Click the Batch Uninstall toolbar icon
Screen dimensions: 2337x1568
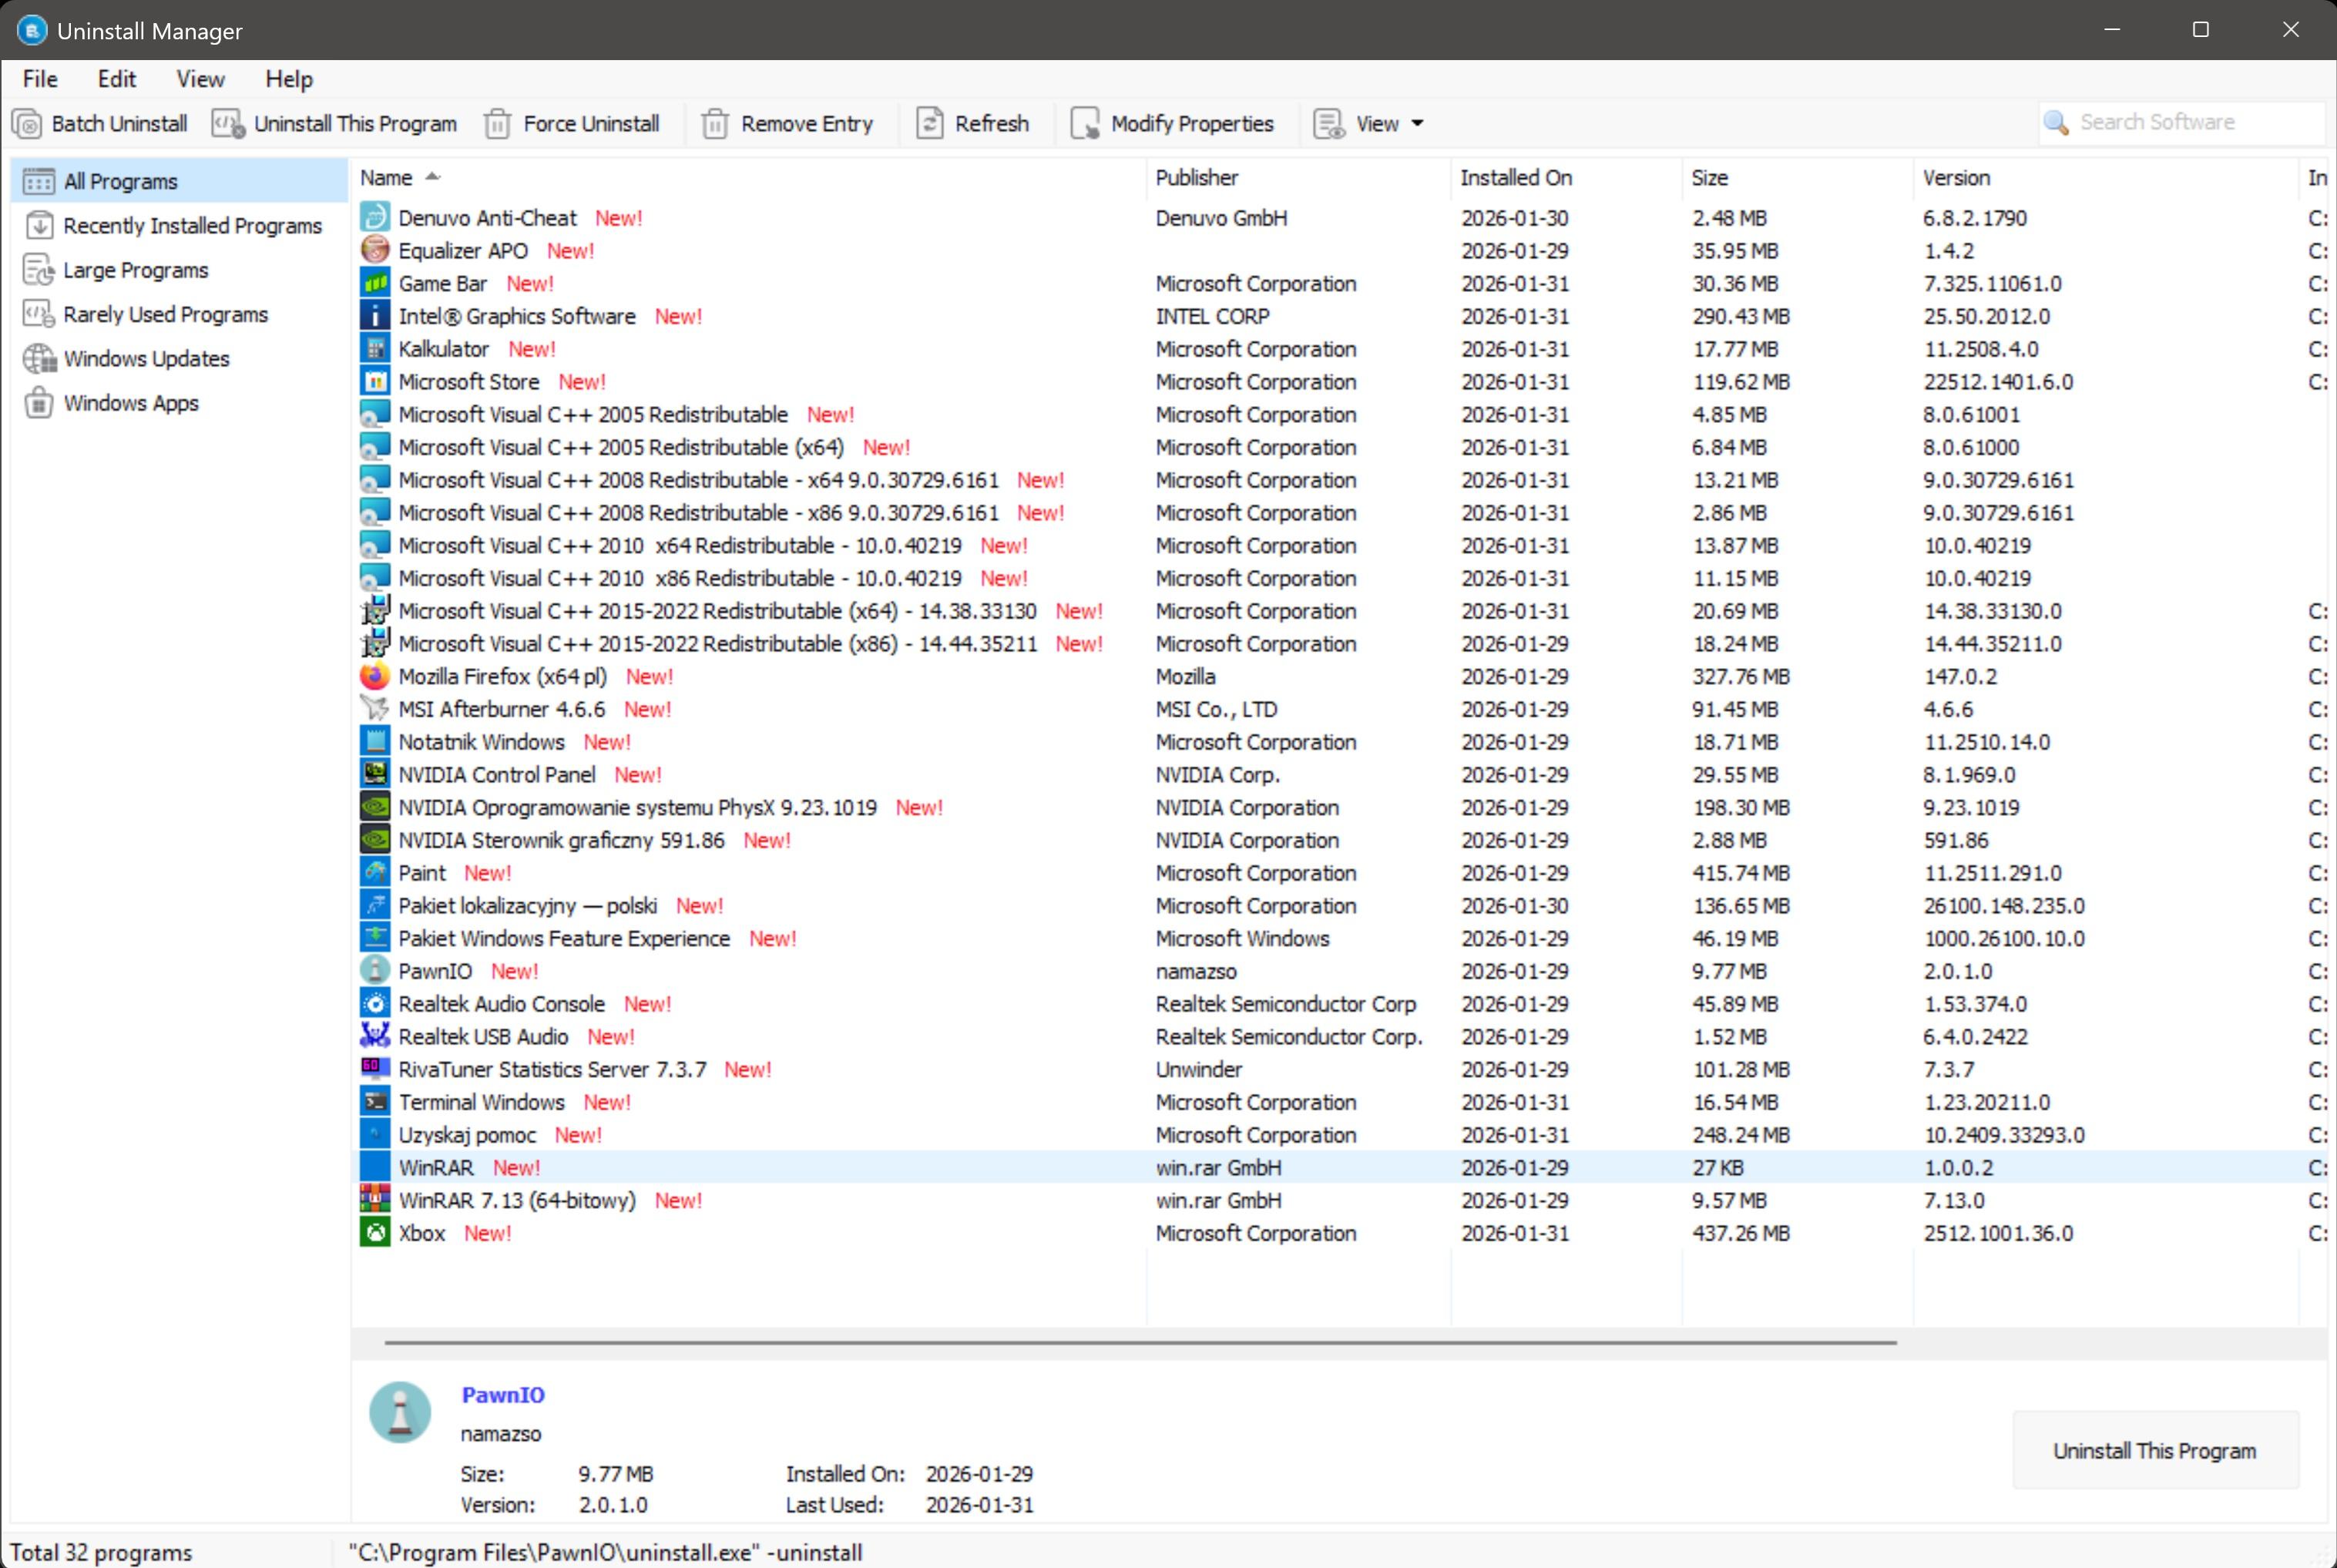[x=28, y=124]
